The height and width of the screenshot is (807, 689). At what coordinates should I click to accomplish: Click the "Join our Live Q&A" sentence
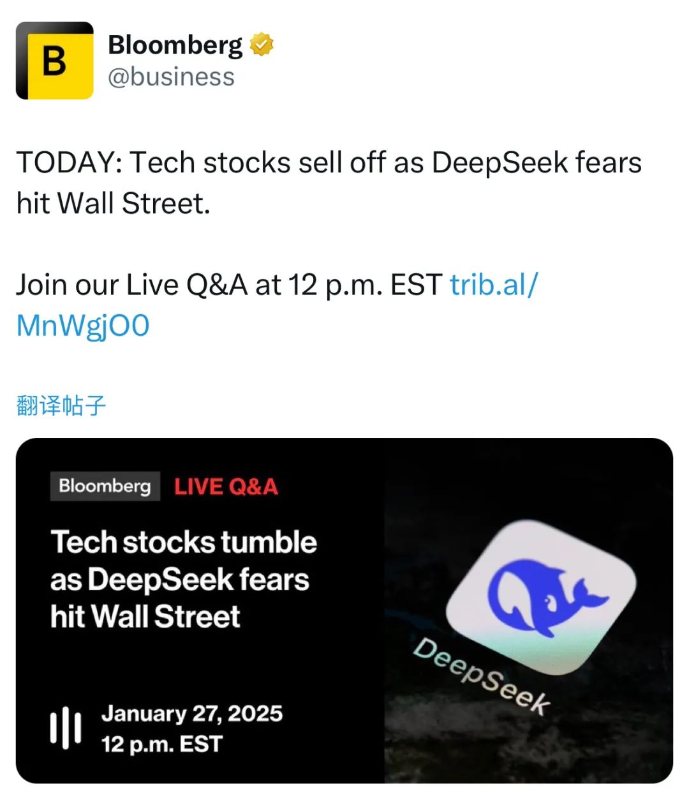(x=228, y=285)
